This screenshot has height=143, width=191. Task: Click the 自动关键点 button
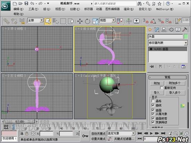tap(98, 133)
